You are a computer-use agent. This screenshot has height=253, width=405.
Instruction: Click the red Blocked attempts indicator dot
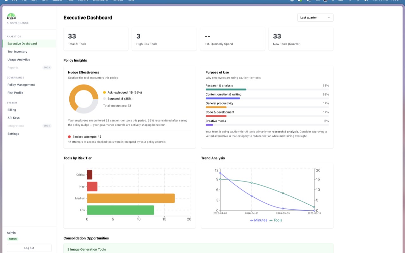point(69,137)
